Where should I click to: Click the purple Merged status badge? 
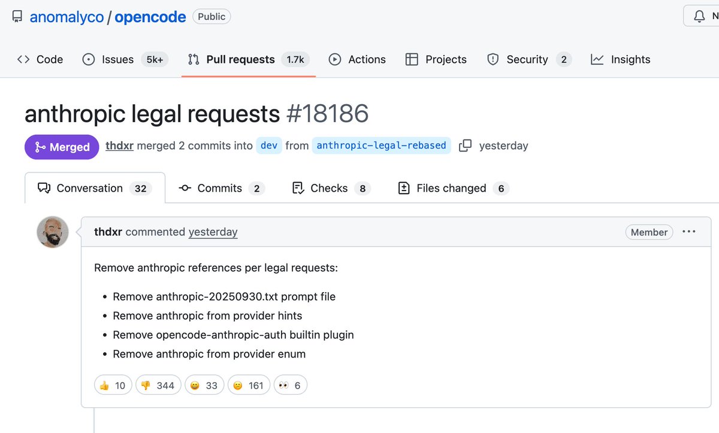tap(62, 147)
